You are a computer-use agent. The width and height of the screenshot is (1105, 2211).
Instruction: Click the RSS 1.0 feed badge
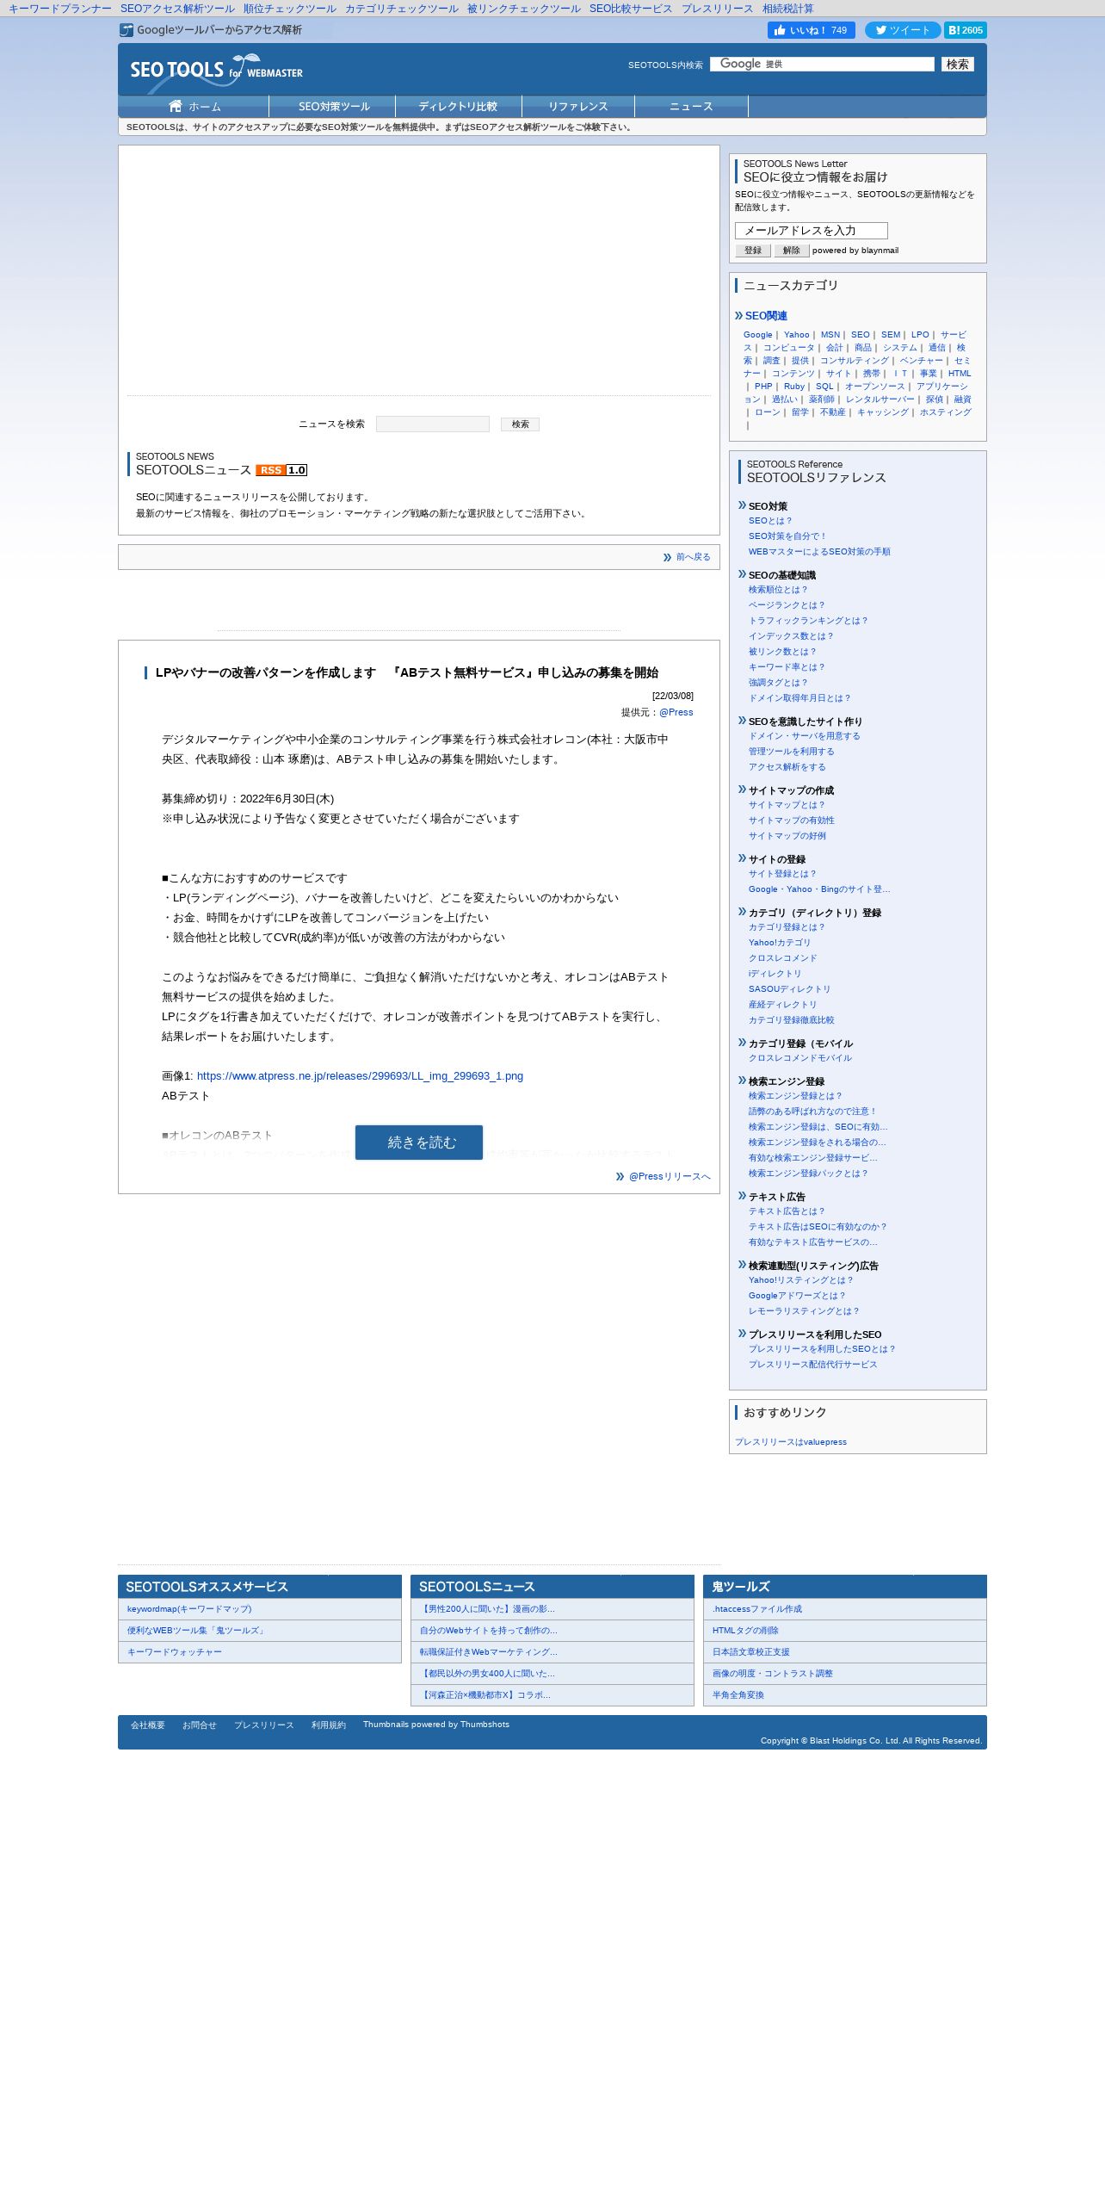(x=281, y=470)
